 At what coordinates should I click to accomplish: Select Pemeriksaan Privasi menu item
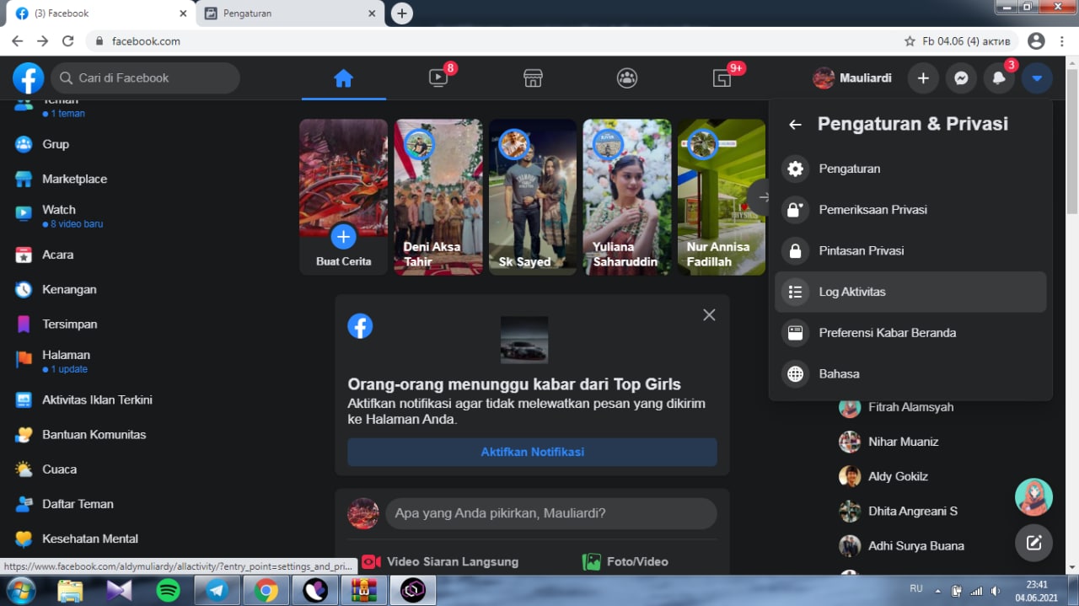point(910,210)
